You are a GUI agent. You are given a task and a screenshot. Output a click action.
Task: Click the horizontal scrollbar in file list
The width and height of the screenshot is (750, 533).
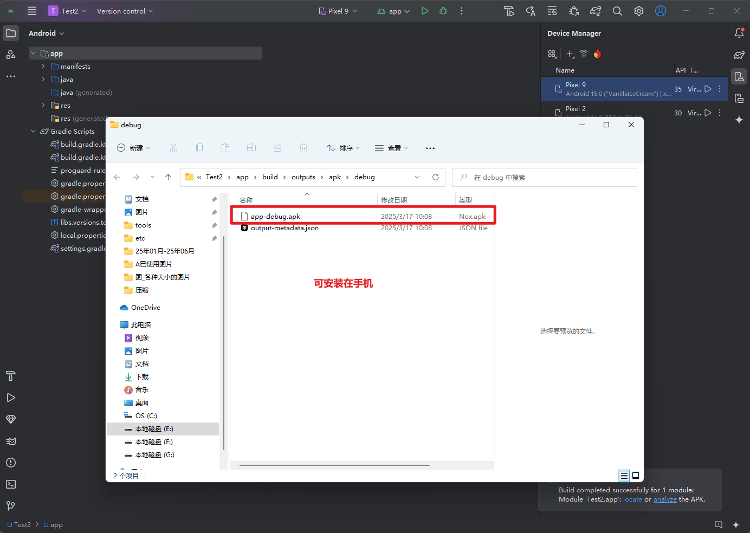click(334, 465)
